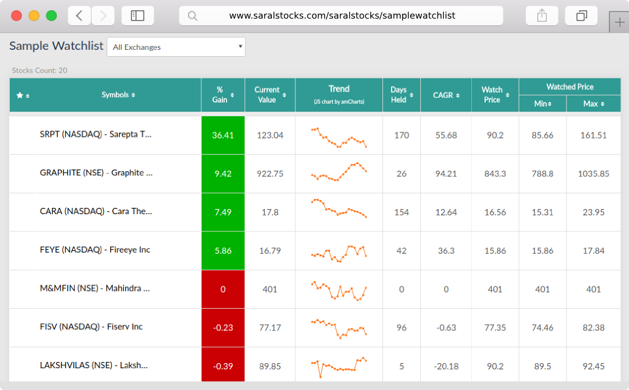The image size is (629, 390).
Task: Click the M&MFIN trend sparkline chart
Action: point(339,290)
